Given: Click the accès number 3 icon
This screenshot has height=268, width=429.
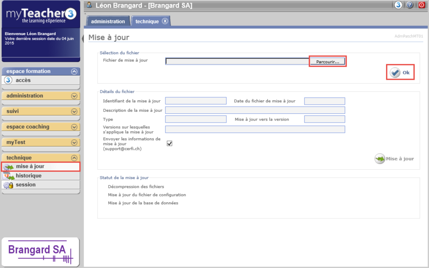Looking at the screenshot, I should tap(8, 80).
